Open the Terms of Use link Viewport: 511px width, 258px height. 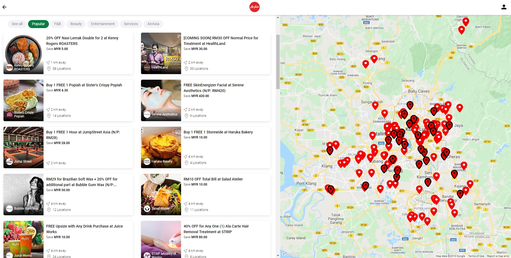[x=476, y=256]
